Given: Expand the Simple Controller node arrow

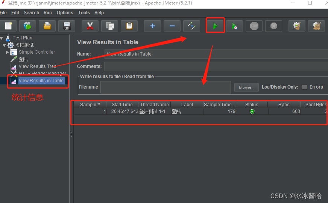Looking at the screenshot, I should coord(7,52).
